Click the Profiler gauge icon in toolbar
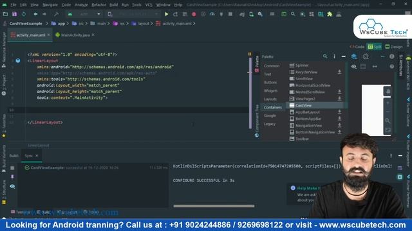 [x=212, y=14]
